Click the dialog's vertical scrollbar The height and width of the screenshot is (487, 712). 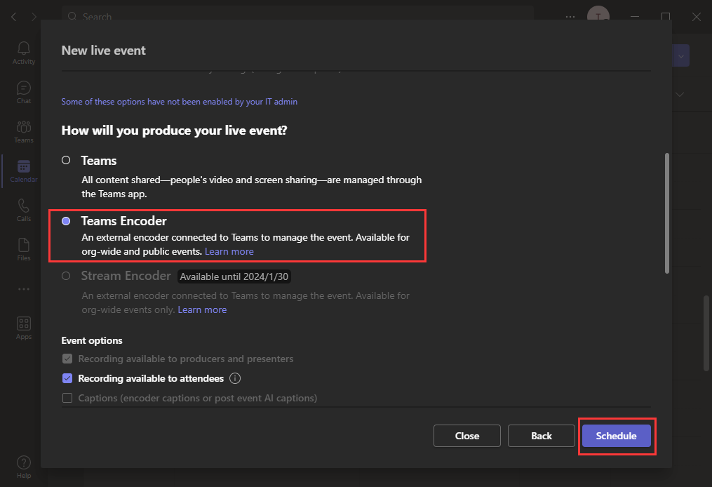pos(667,213)
